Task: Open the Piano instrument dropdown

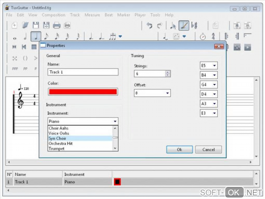Action: point(83,122)
